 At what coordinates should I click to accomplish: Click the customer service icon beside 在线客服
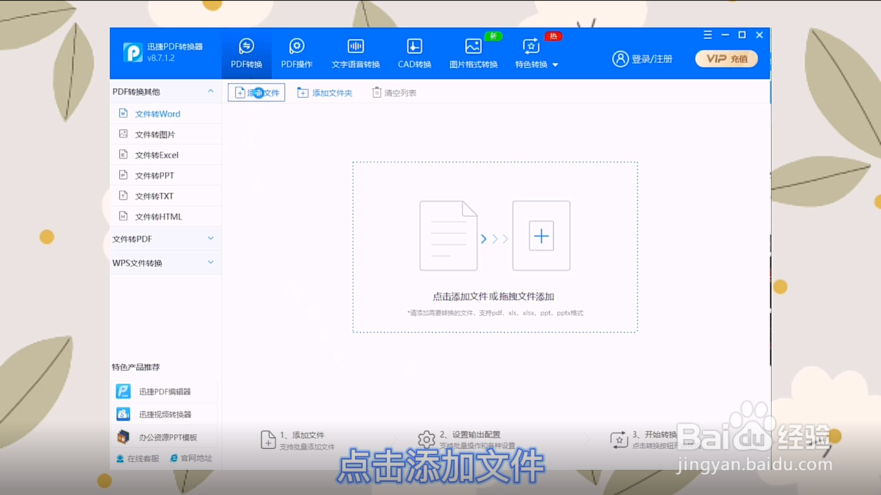[x=120, y=458]
